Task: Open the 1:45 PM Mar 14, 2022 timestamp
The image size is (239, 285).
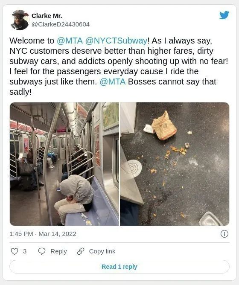Action: coord(43,234)
